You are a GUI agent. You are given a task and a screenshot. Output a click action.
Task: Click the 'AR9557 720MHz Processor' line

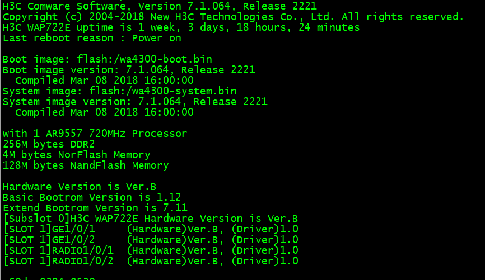click(x=95, y=134)
